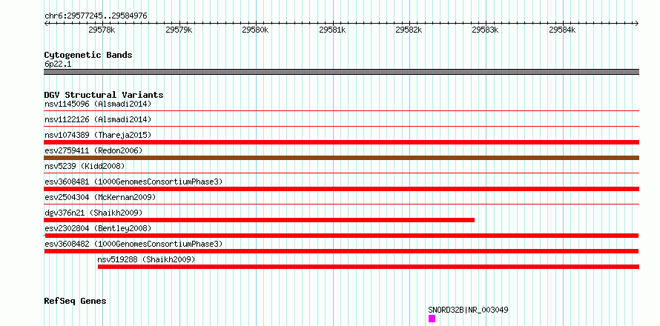This screenshot has width=660, height=326.
Task: Select the nsv519288 (Shaikh2009) label
Action: coord(147,259)
